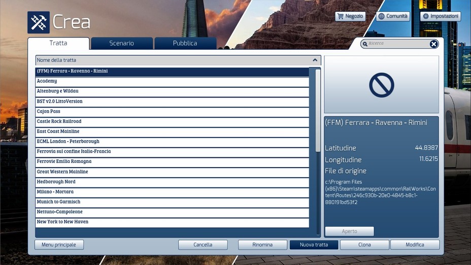Click the route title in details panel
This screenshot has height=265, width=471.
coord(376,122)
